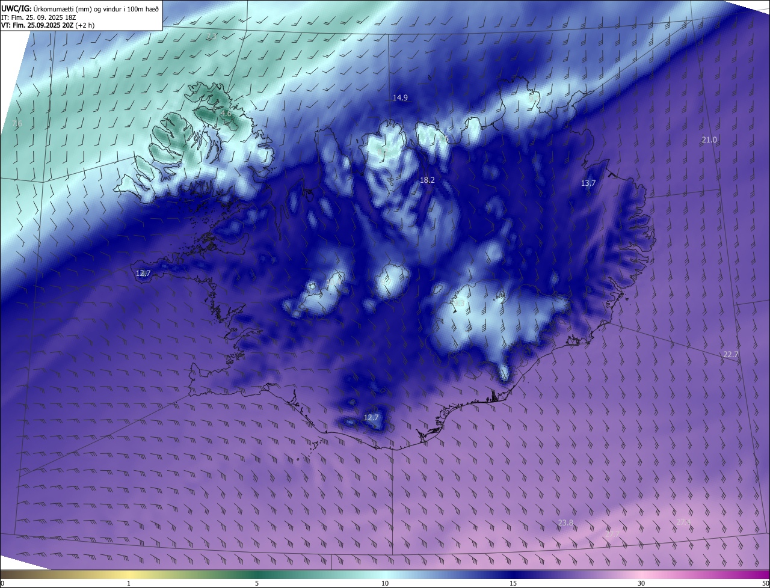
Task: Click the 14.9 value off the north coast
Action: 400,97
